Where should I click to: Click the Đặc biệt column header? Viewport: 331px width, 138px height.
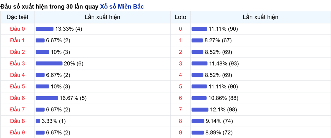17,17
